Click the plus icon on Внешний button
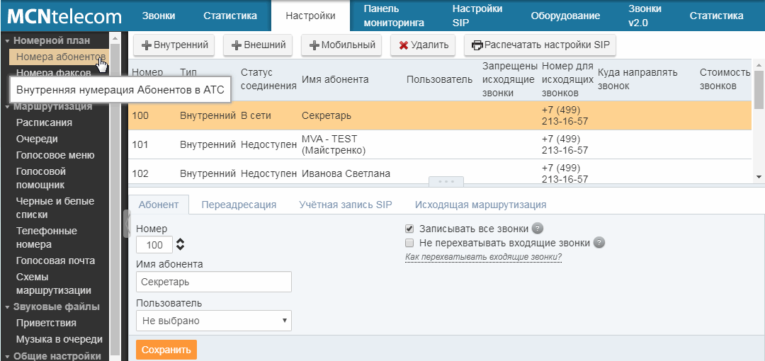The image size is (765, 361). point(237,45)
